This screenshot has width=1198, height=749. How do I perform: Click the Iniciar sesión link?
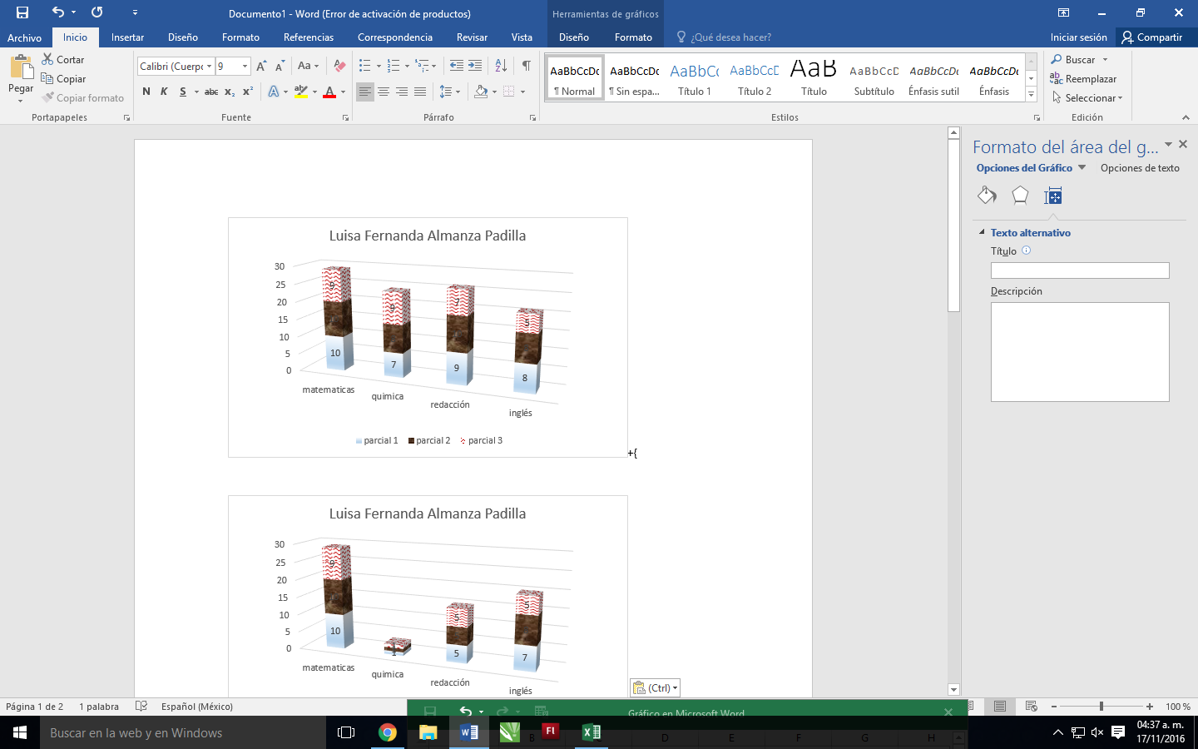point(1077,37)
